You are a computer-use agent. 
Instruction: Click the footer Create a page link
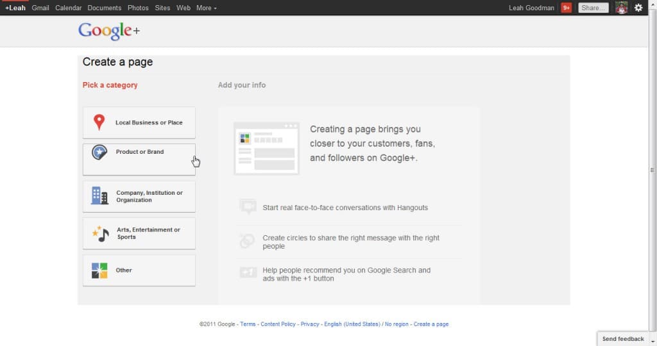(431, 324)
